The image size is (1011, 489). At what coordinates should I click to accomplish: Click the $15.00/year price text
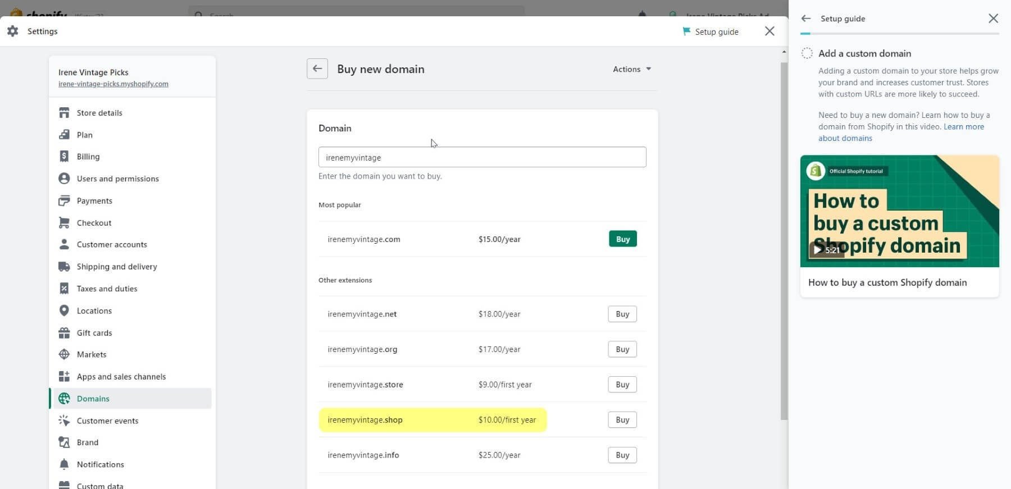[499, 239]
